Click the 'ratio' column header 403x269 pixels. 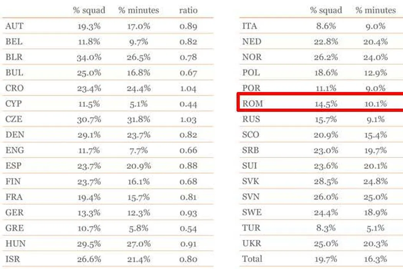click(x=188, y=10)
